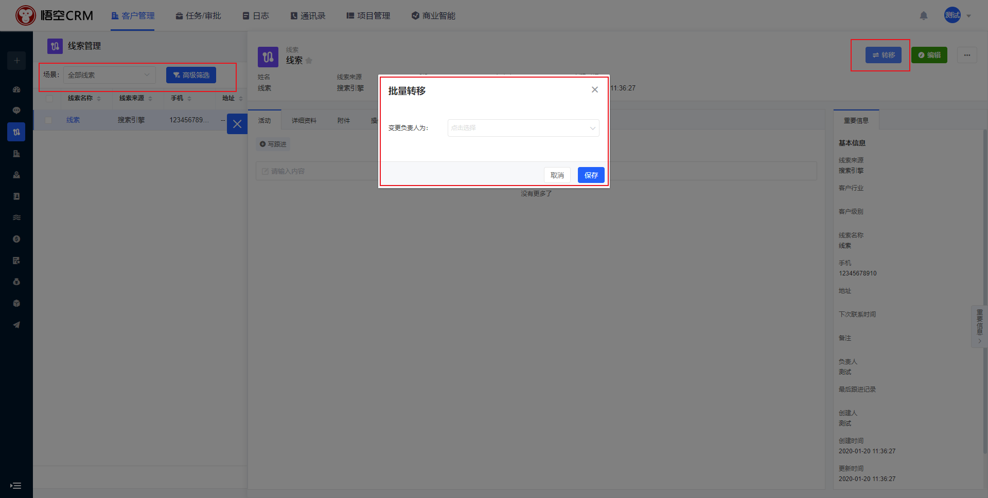Open the paper plane icon in sidebar
This screenshot has width=988, height=498.
pos(16,325)
